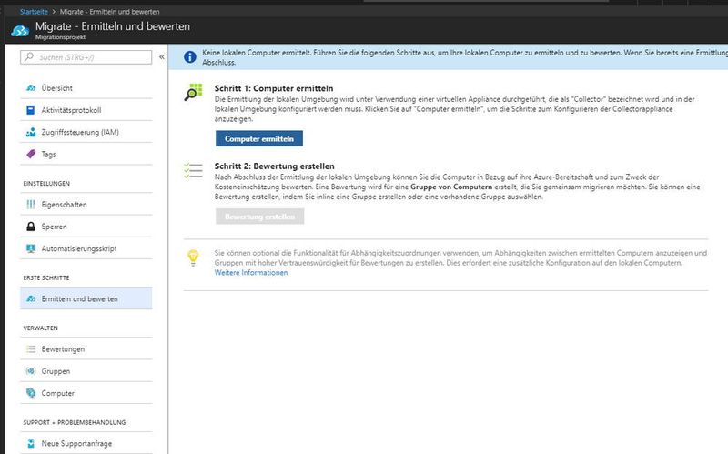
Task: Click the Automatisierungsskript monitor icon
Action: tap(31, 248)
